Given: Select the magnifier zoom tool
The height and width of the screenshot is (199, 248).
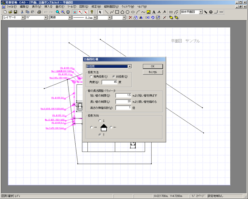Looking at the screenshot, I should click(58, 12).
